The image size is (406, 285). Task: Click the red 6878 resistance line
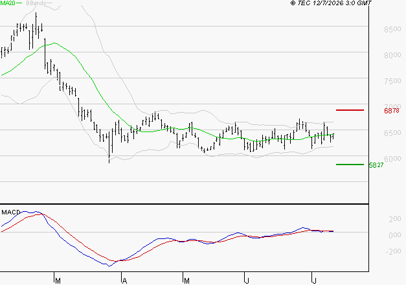[x=350, y=110]
